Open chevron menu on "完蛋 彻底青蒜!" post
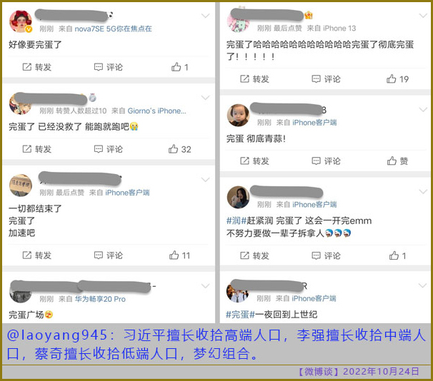This screenshot has width=433, height=381. [x=423, y=110]
